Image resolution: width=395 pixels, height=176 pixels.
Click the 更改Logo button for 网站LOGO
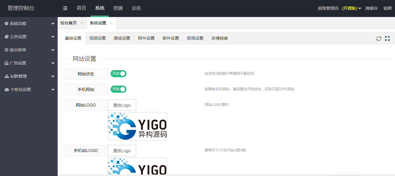tap(122, 105)
